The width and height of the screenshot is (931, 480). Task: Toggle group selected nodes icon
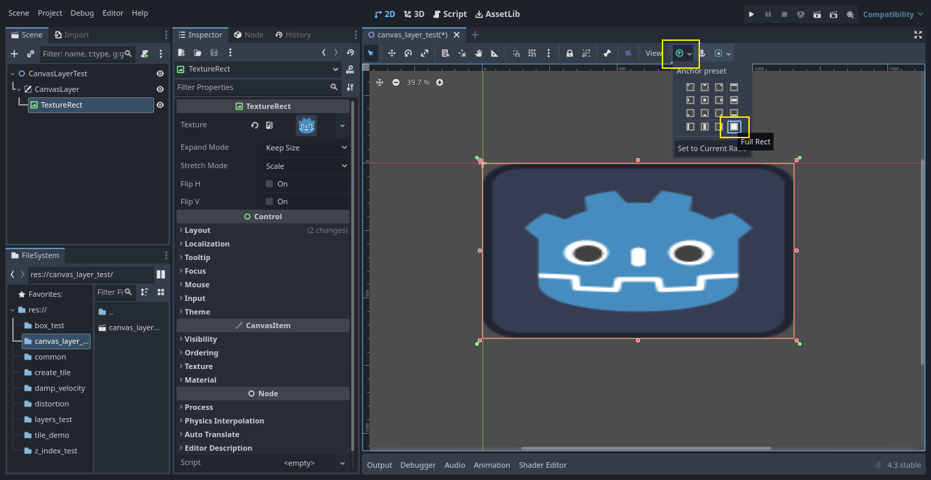click(586, 53)
